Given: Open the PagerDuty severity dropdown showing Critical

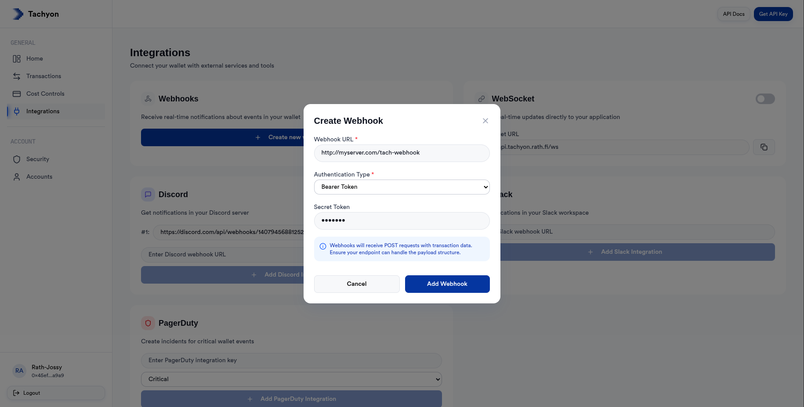Looking at the screenshot, I should [x=291, y=379].
